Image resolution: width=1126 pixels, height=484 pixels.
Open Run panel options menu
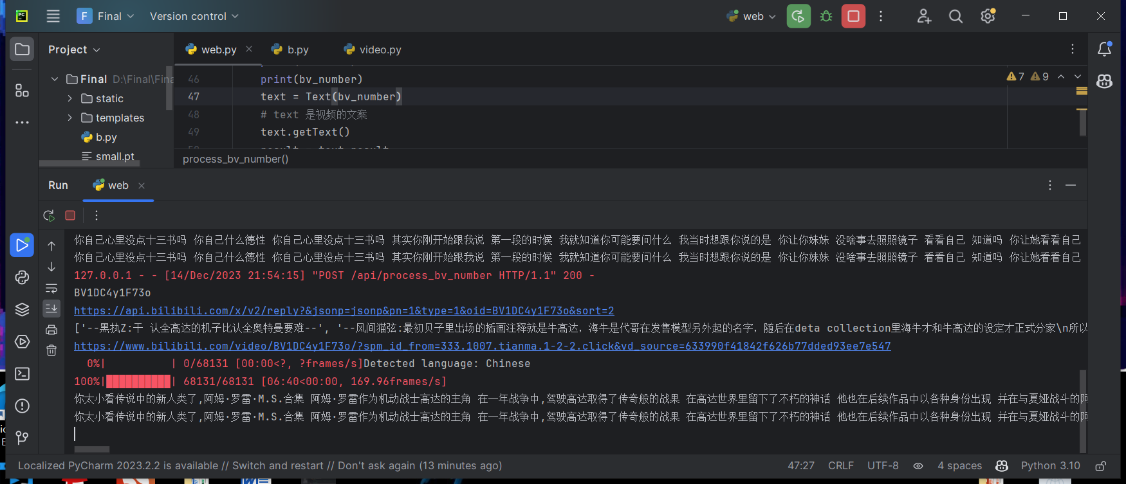[x=1050, y=185]
